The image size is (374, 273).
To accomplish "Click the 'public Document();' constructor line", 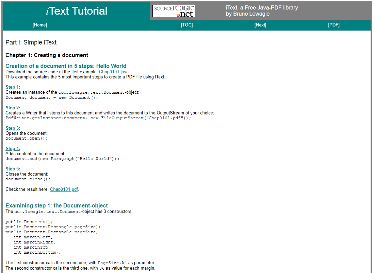I will 29,222.
